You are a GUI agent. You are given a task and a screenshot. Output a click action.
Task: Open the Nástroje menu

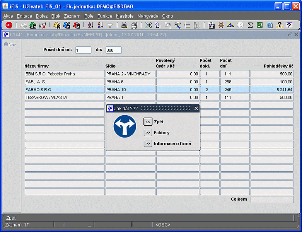pos(125,16)
